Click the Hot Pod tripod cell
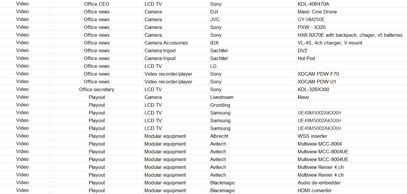This screenshot has height=194, width=407. tap(306, 58)
